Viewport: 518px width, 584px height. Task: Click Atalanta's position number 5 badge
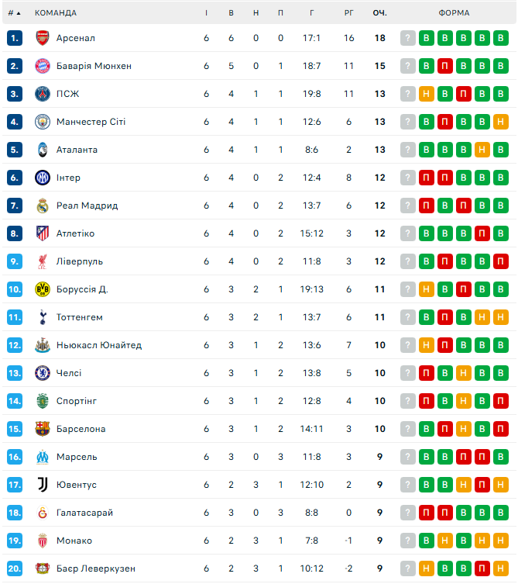coord(15,150)
